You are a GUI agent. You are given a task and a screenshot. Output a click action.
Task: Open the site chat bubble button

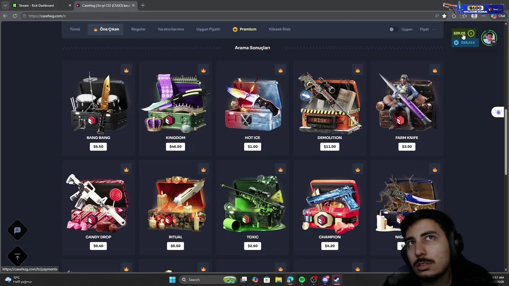coord(17,230)
